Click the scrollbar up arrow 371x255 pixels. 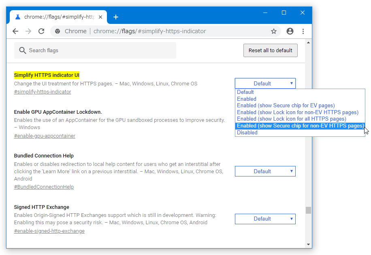tap(308, 42)
